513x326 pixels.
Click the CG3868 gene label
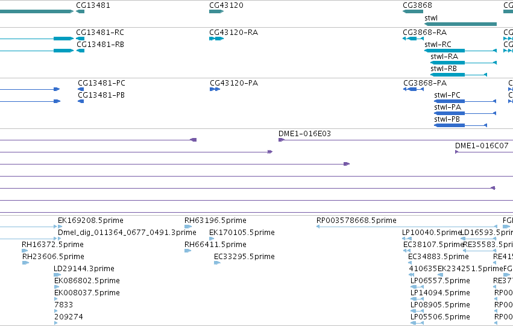click(417, 5)
